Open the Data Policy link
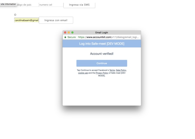This screenshot has height=139, width=195. tap(121, 70)
